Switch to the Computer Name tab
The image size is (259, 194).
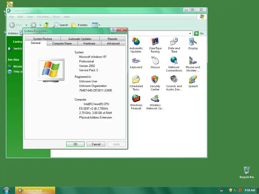[62, 43]
